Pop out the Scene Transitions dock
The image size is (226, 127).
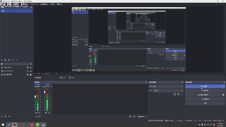(x=182, y=82)
